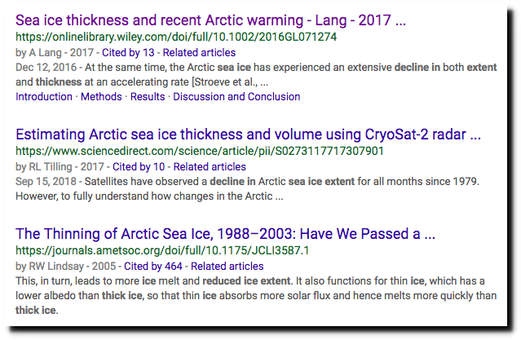The height and width of the screenshot is (340, 521).
Task: View 'Cited by 464' citations
Action: 153,267
